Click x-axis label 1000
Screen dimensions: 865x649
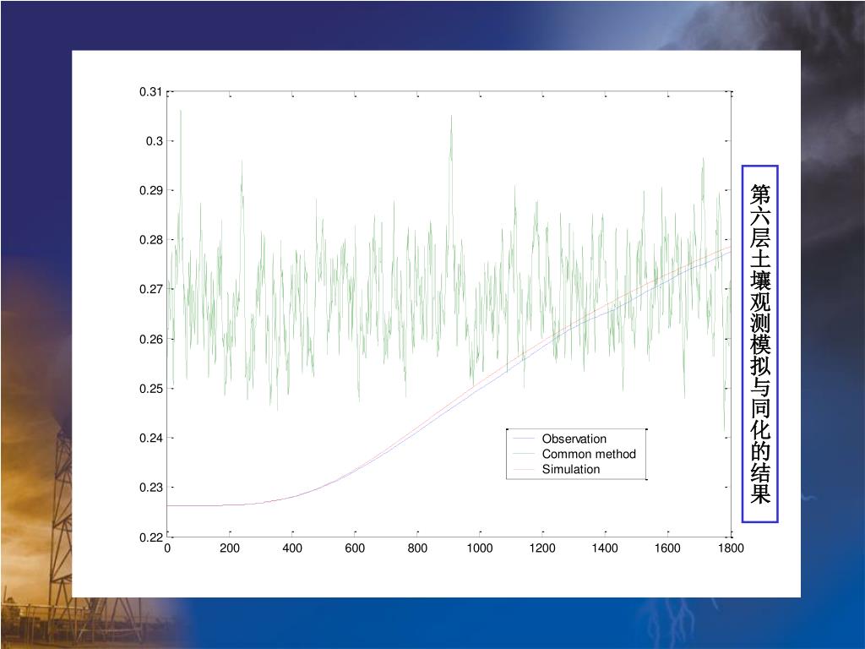click(x=480, y=548)
